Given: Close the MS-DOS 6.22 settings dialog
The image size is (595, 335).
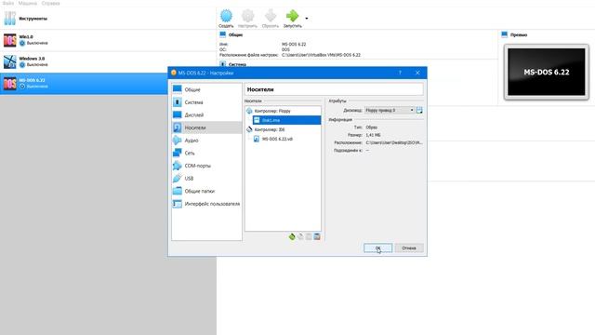Looking at the screenshot, I should [x=417, y=73].
